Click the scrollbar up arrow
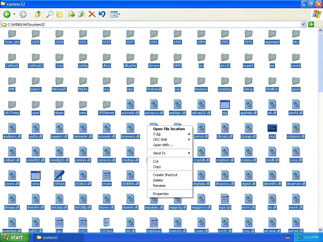The image size is (323, 242). point(320,31)
